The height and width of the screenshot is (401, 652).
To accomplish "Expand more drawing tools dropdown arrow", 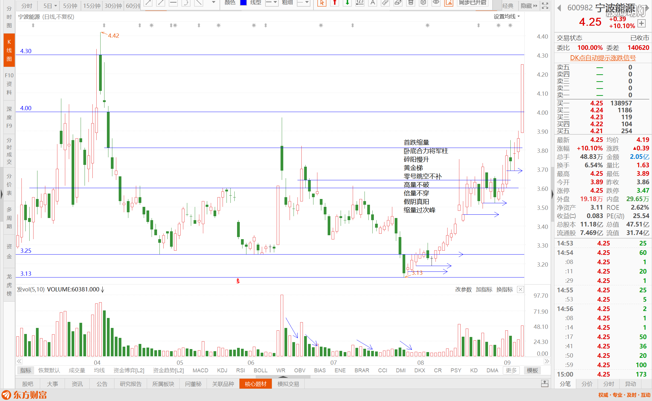I will tap(214, 2).
